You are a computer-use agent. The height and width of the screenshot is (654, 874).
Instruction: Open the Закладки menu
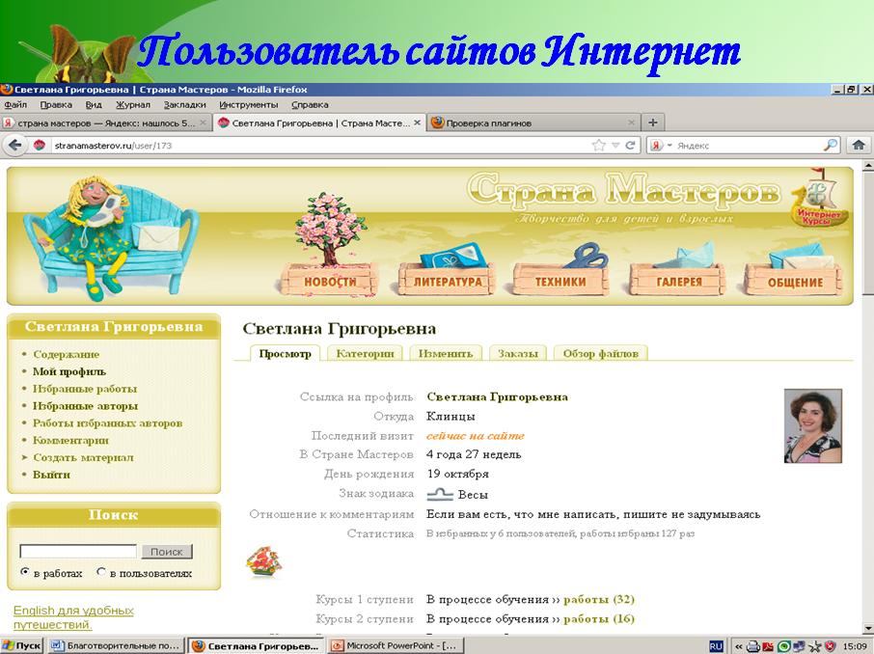[x=184, y=105]
